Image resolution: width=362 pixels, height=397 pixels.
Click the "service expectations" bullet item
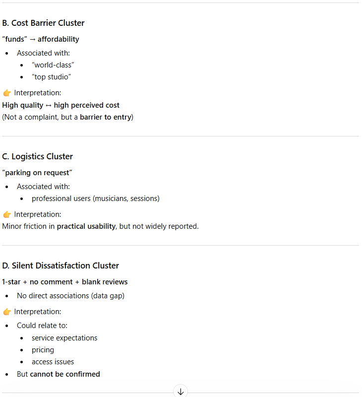pos(64,338)
